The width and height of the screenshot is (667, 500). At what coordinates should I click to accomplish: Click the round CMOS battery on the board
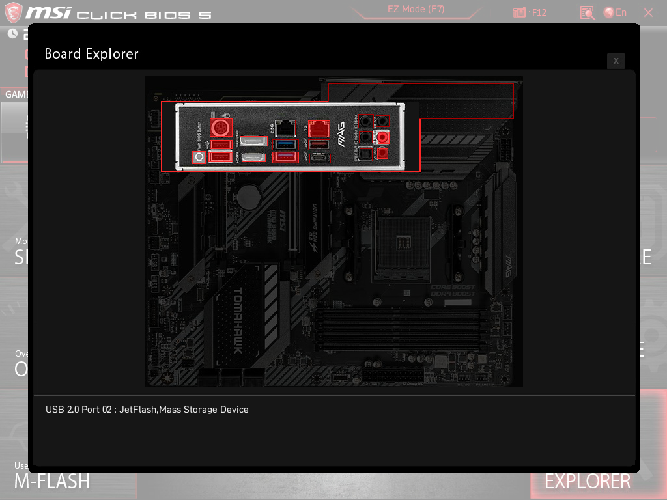pos(249,197)
